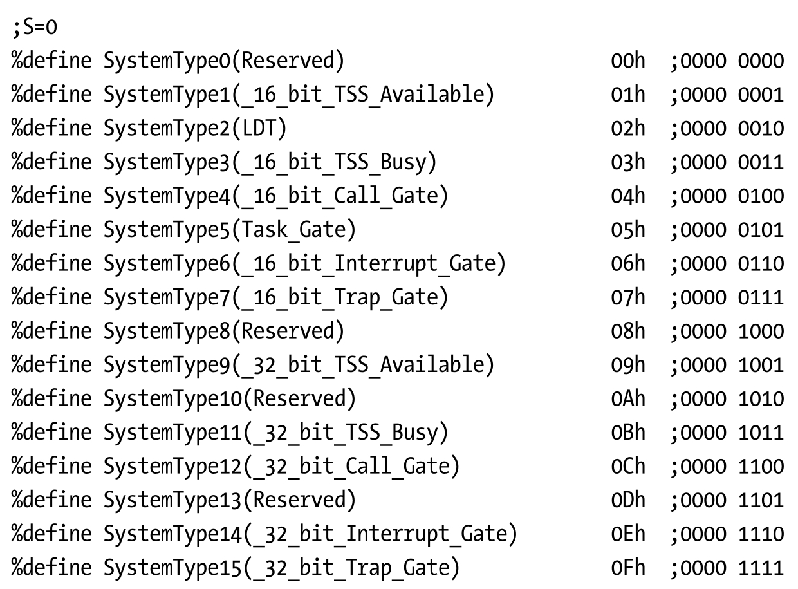Click on SystemType12(_32_bit_Call_Gate)
This screenshot has height=589, width=798.
click(x=281, y=466)
